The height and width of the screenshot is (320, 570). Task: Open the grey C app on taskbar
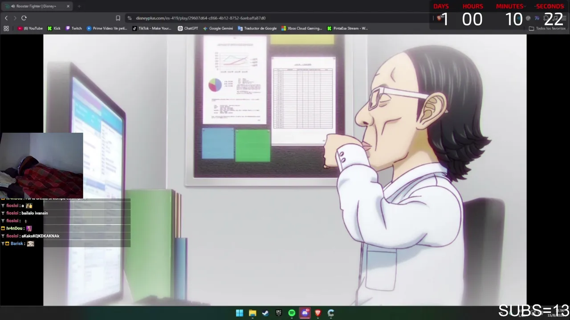point(331,313)
